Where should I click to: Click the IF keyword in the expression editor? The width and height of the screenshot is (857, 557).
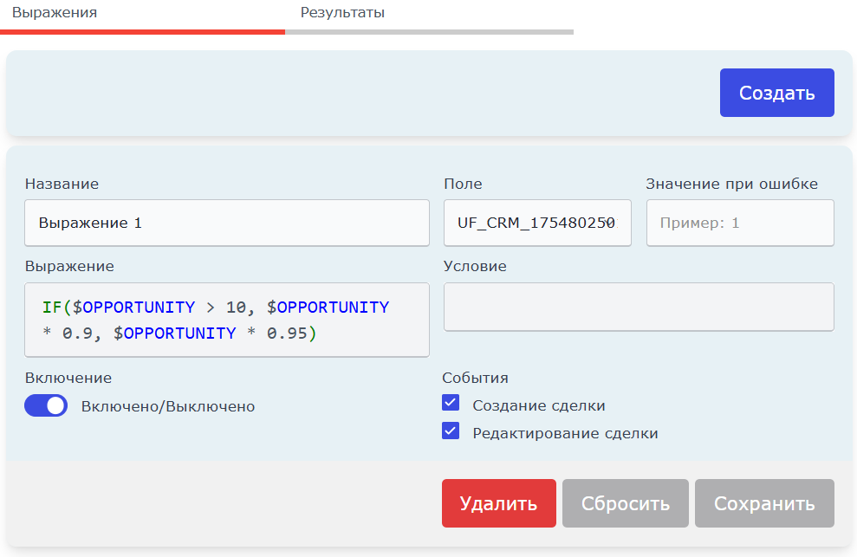click(52, 308)
